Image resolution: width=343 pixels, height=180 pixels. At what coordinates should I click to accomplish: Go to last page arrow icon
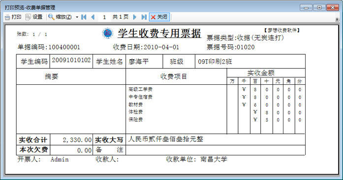point(144,17)
